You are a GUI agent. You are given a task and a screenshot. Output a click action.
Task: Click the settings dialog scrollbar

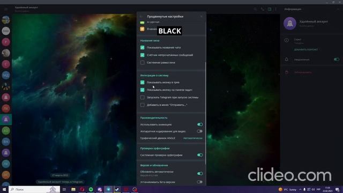coord(205,113)
